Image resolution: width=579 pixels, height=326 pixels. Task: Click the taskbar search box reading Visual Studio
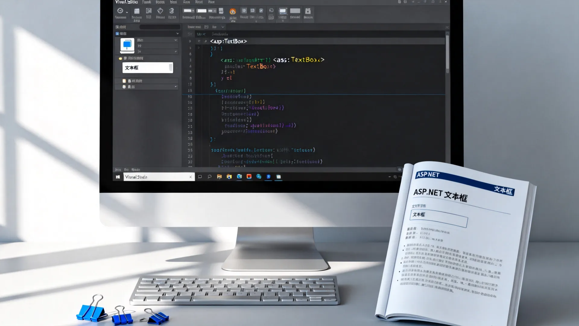(x=159, y=177)
